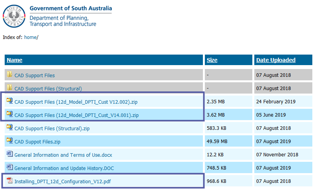Open Installing_DPTI_12d_Configuration_V12.pdf link
This screenshot has width=317, height=193.
62,181
